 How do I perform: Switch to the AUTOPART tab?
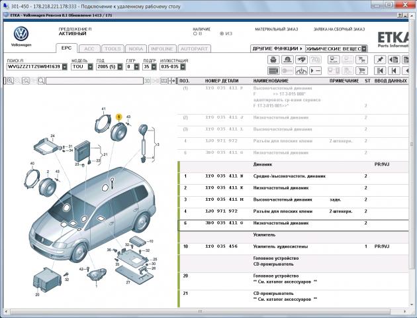(x=194, y=49)
